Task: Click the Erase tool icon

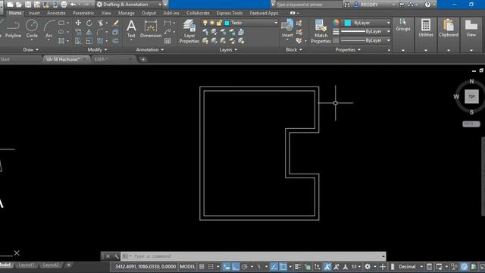Action: (116, 23)
